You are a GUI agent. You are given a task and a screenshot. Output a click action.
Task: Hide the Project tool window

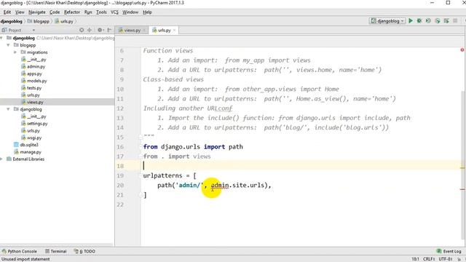click(109, 30)
